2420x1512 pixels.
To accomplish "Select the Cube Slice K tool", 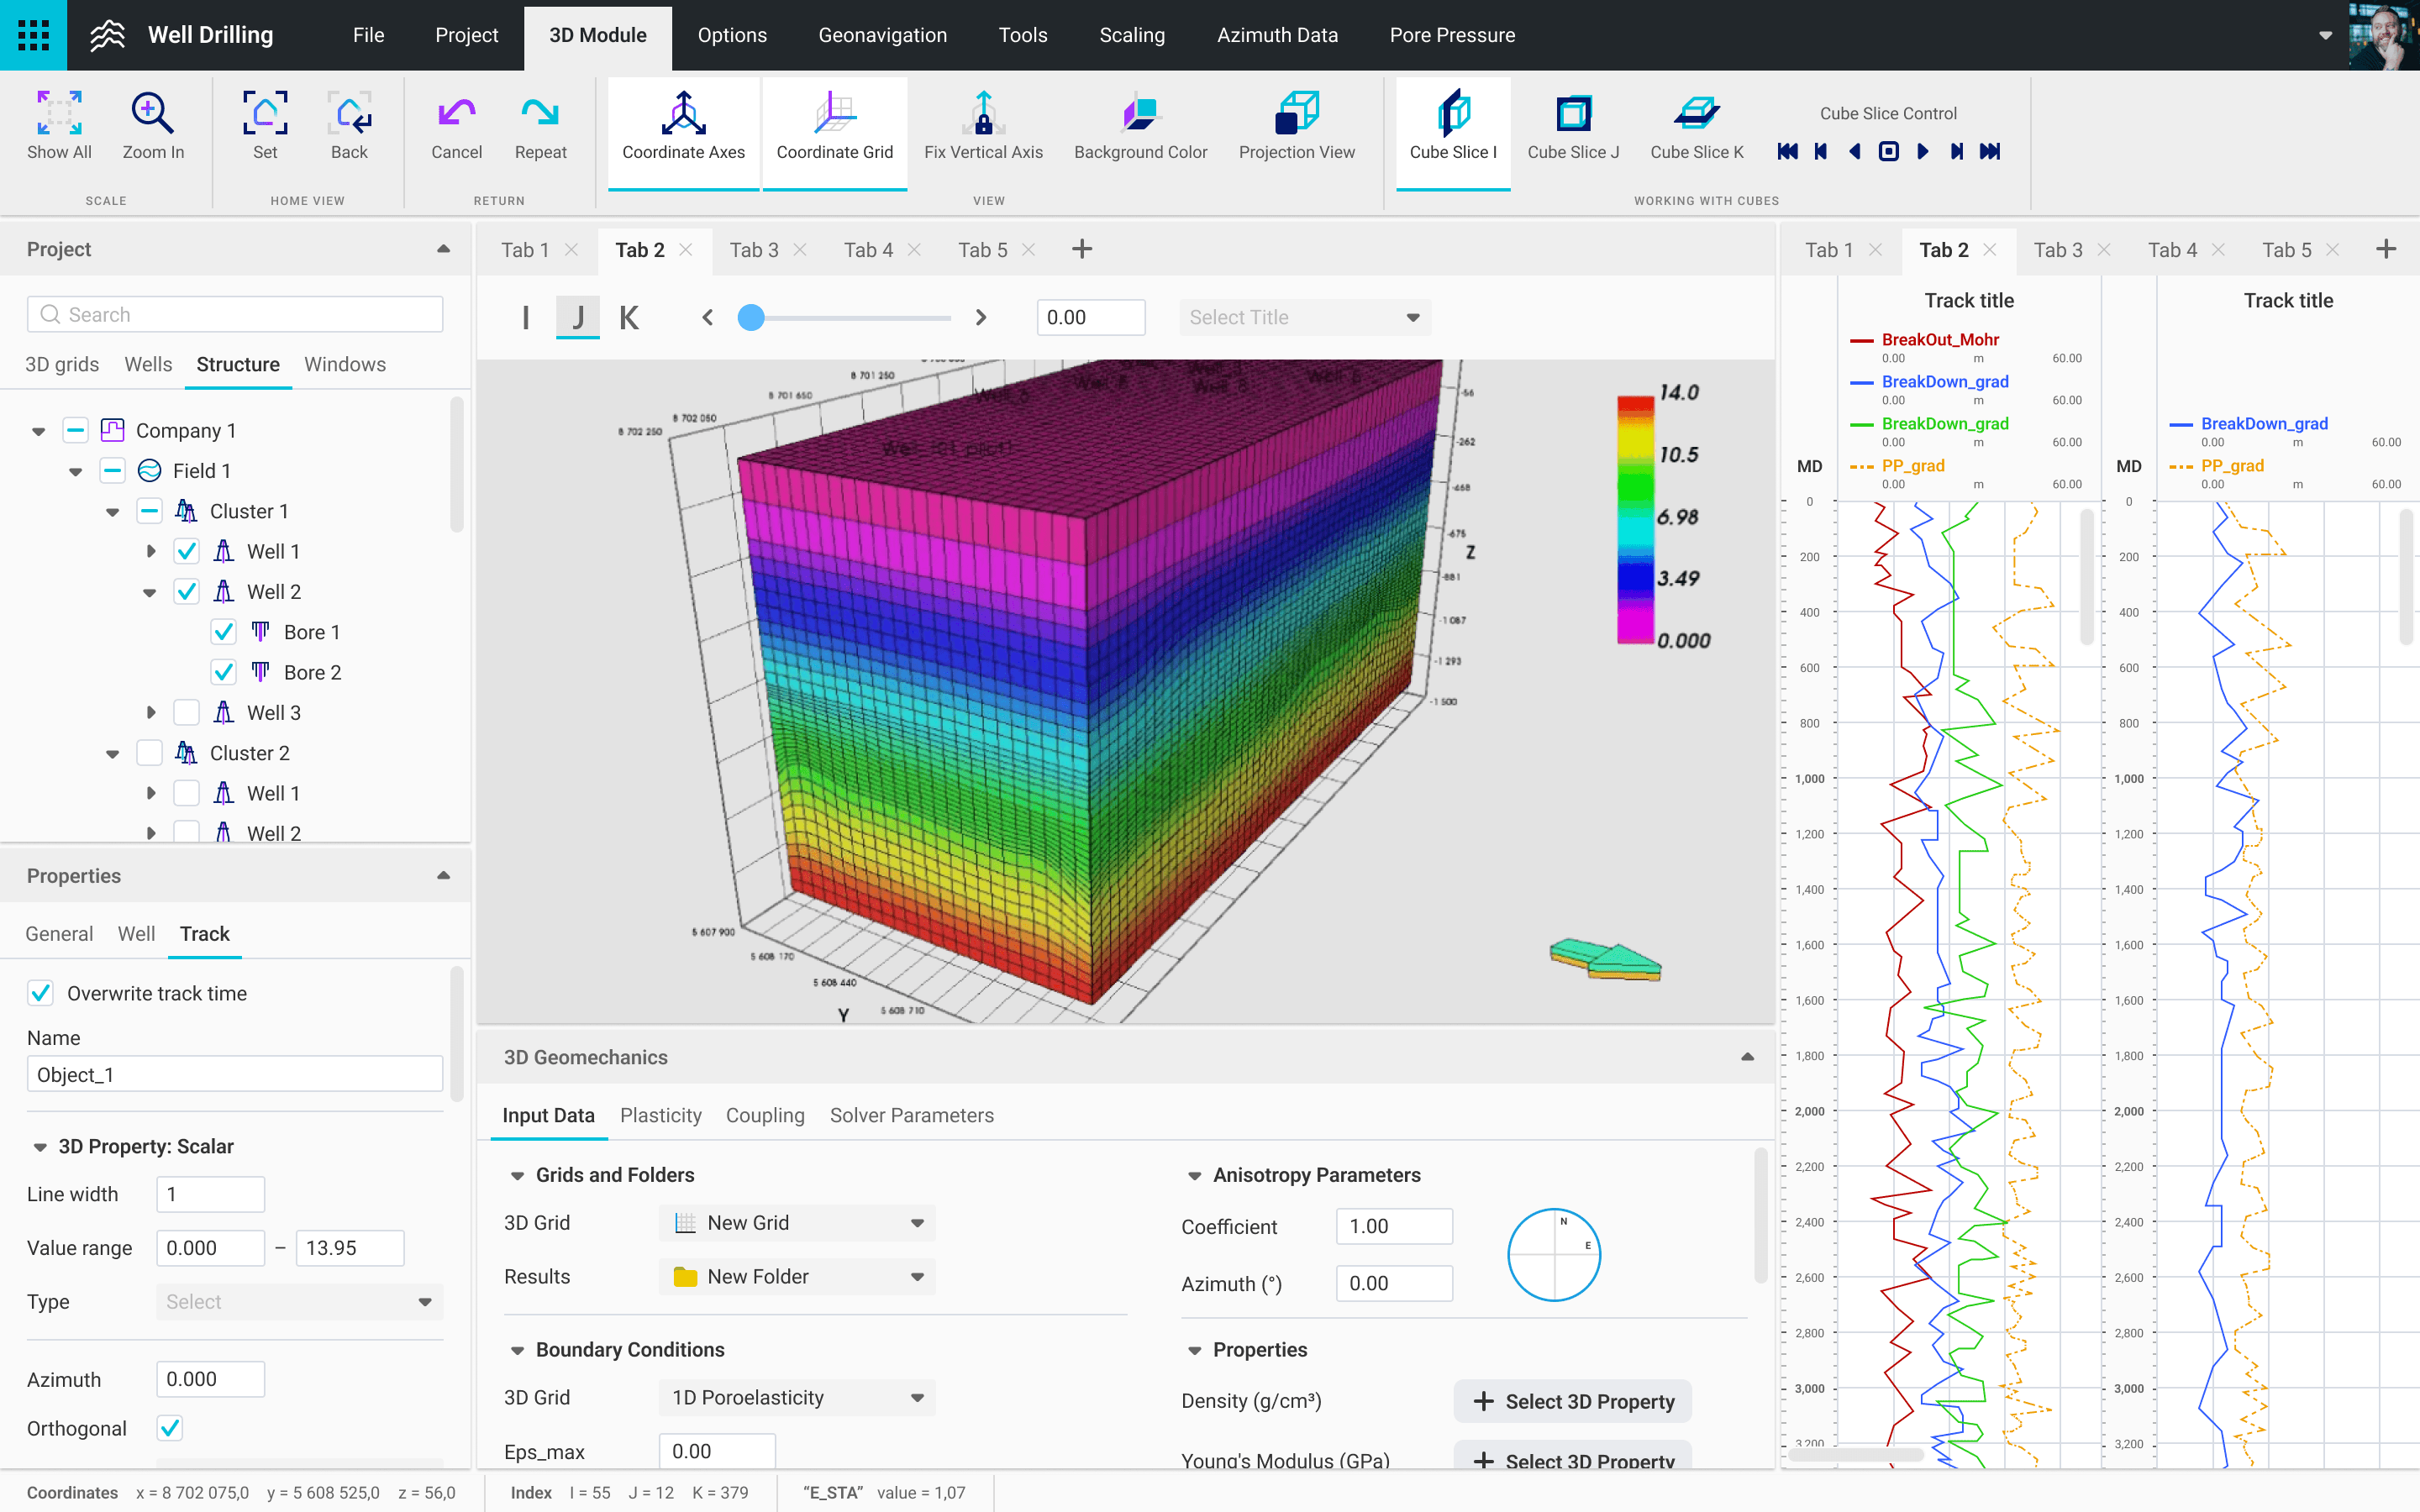I will pos(1696,114).
